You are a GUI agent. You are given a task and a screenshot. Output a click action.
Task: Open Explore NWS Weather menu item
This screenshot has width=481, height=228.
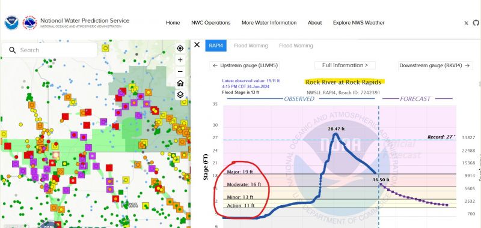(x=358, y=23)
